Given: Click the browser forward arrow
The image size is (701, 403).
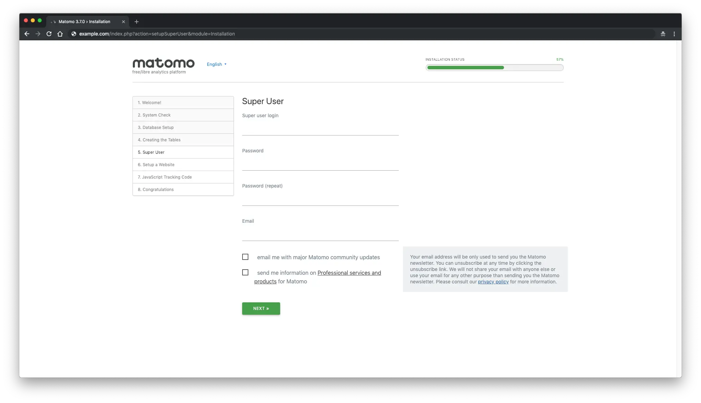Looking at the screenshot, I should (38, 34).
